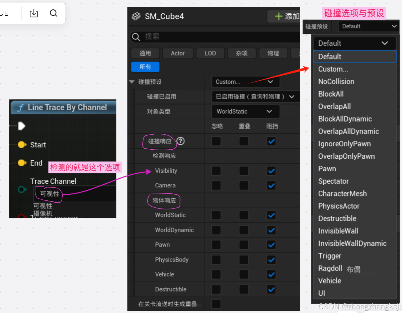Viewport: 402px width, 313px height.
Task: Select the Actor filter tab
Action: (178, 53)
